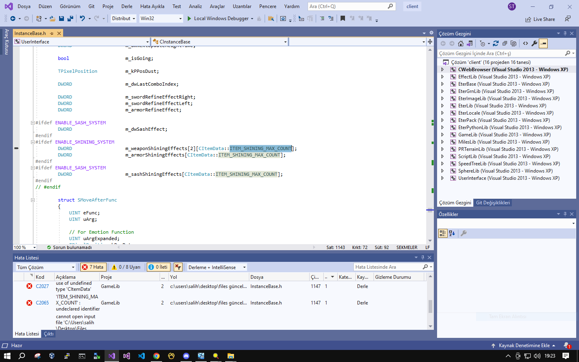Image resolution: width=579 pixels, height=362 pixels.
Task: Open Properties wrench in Çözüm Gezgini toolbar
Action: tap(534, 43)
